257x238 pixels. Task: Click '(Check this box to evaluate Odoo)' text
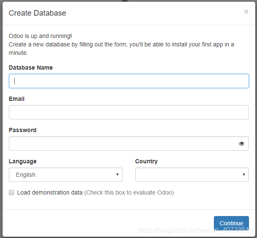tap(129, 192)
